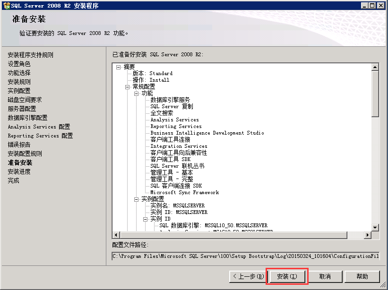Image resolution: width=388 pixels, height=290 pixels.
Task: Select the 准备安装 step in the sidebar
Action: (x=20, y=162)
